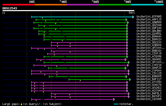
Task: Open the UniRef100_A9PIJ5 hit
Action: [149, 19]
